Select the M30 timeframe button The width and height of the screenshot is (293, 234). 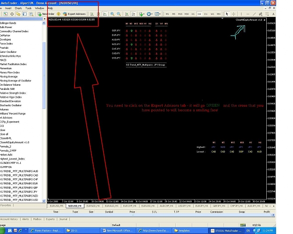tap(187, 14)
